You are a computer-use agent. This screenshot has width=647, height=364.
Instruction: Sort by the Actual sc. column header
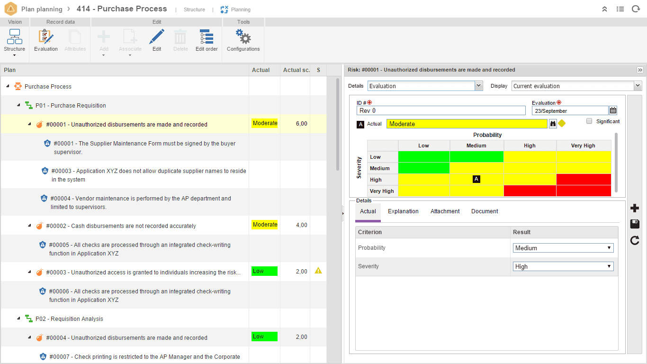[295, 70]
